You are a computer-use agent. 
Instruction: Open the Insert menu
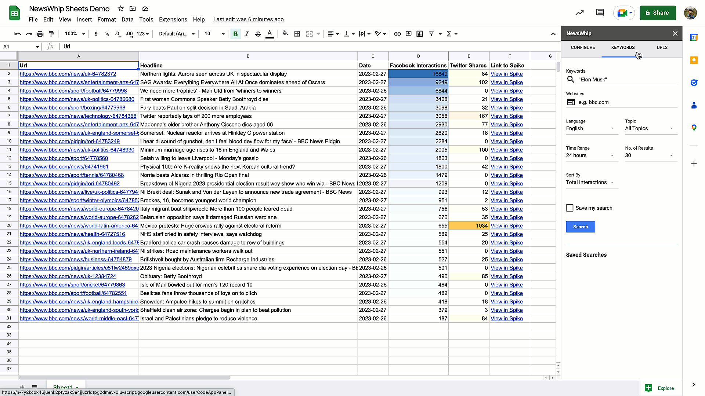coord(84,19)
